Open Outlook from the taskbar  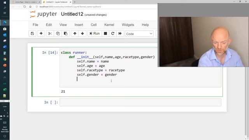click(x=5, y=35)
